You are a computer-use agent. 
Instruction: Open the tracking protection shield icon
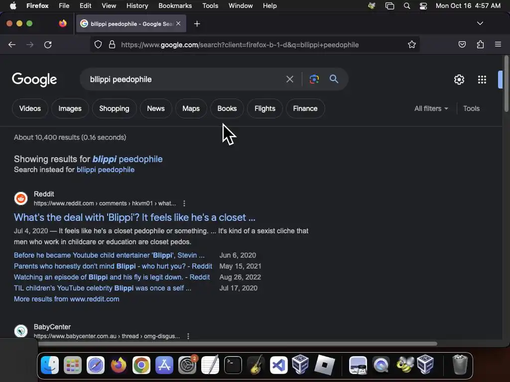98,44
